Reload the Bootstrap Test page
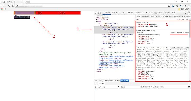The image size is (191, 101). click(x=9, y=6)
